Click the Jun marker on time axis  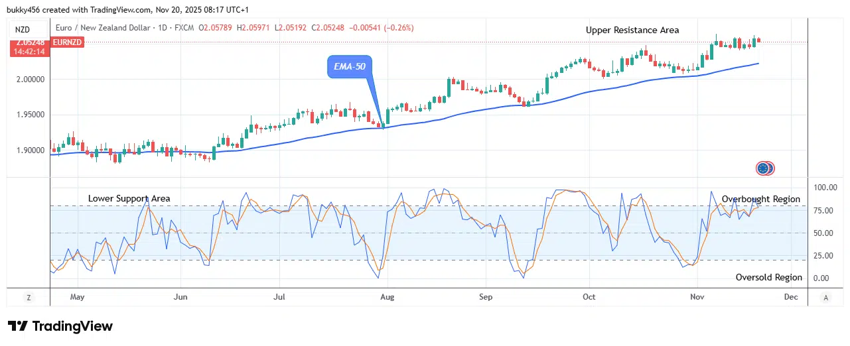coord(180,298)
